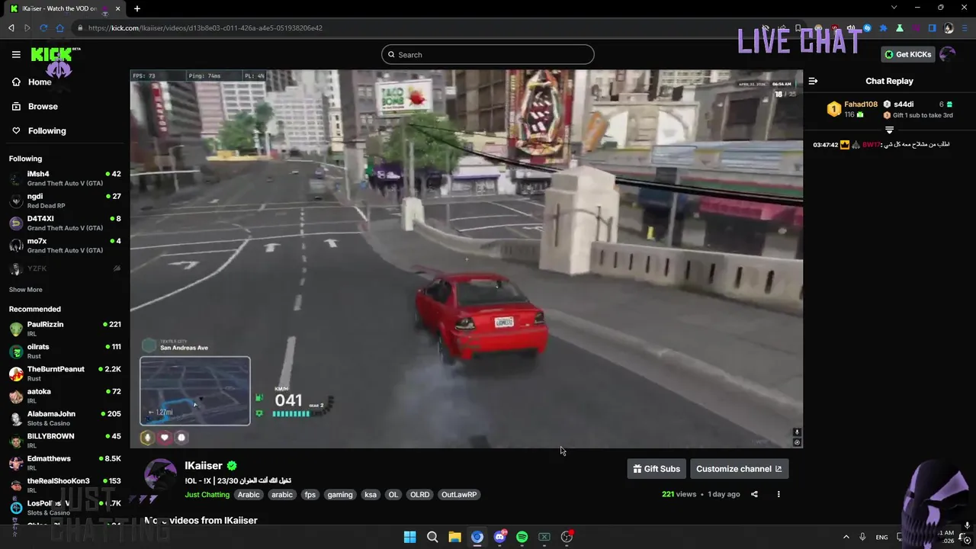Select the ksa tag
Viewport: 976px width, 549px height.
click(371, 494)
